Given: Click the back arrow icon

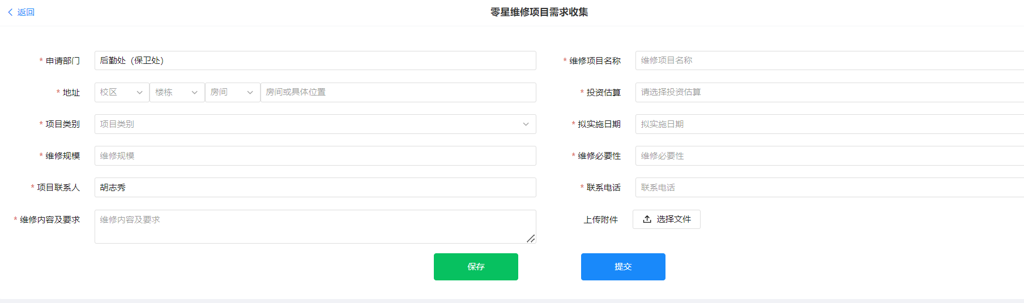Looking at the screenshot, I should [10, 12].
